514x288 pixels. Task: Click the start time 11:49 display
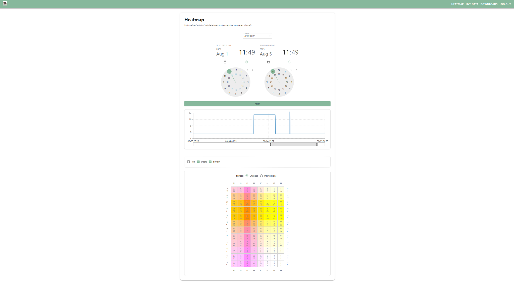click(247, 52)
